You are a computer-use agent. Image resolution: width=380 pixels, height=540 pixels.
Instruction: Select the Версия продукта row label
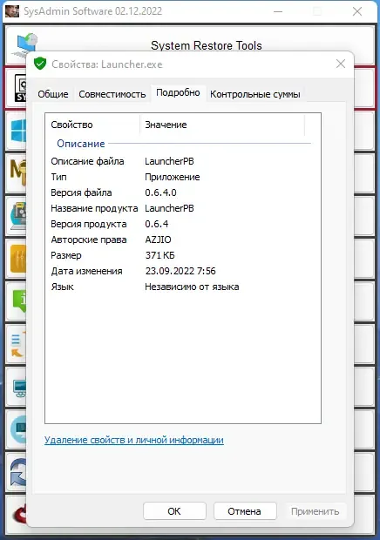coord(89,224)
